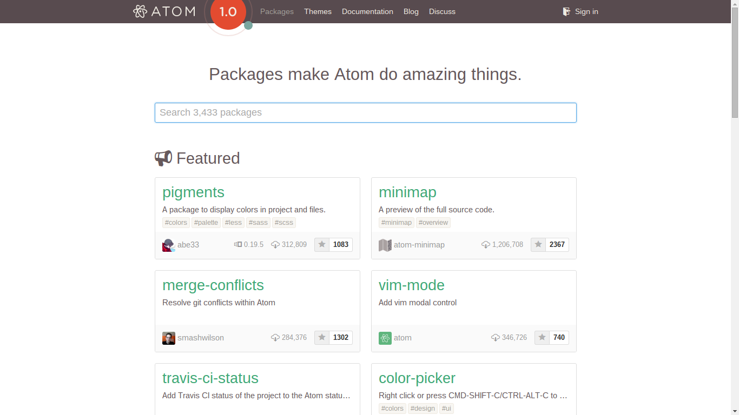739x415 pixels.
Task: Click the #colors tag on color-picker
Action: click(x=392, y=409)
